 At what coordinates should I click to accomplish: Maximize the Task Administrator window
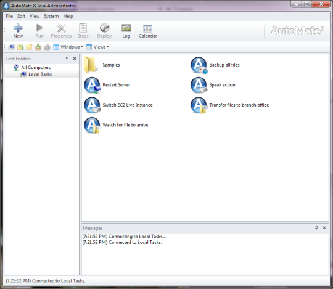[306, 4]
